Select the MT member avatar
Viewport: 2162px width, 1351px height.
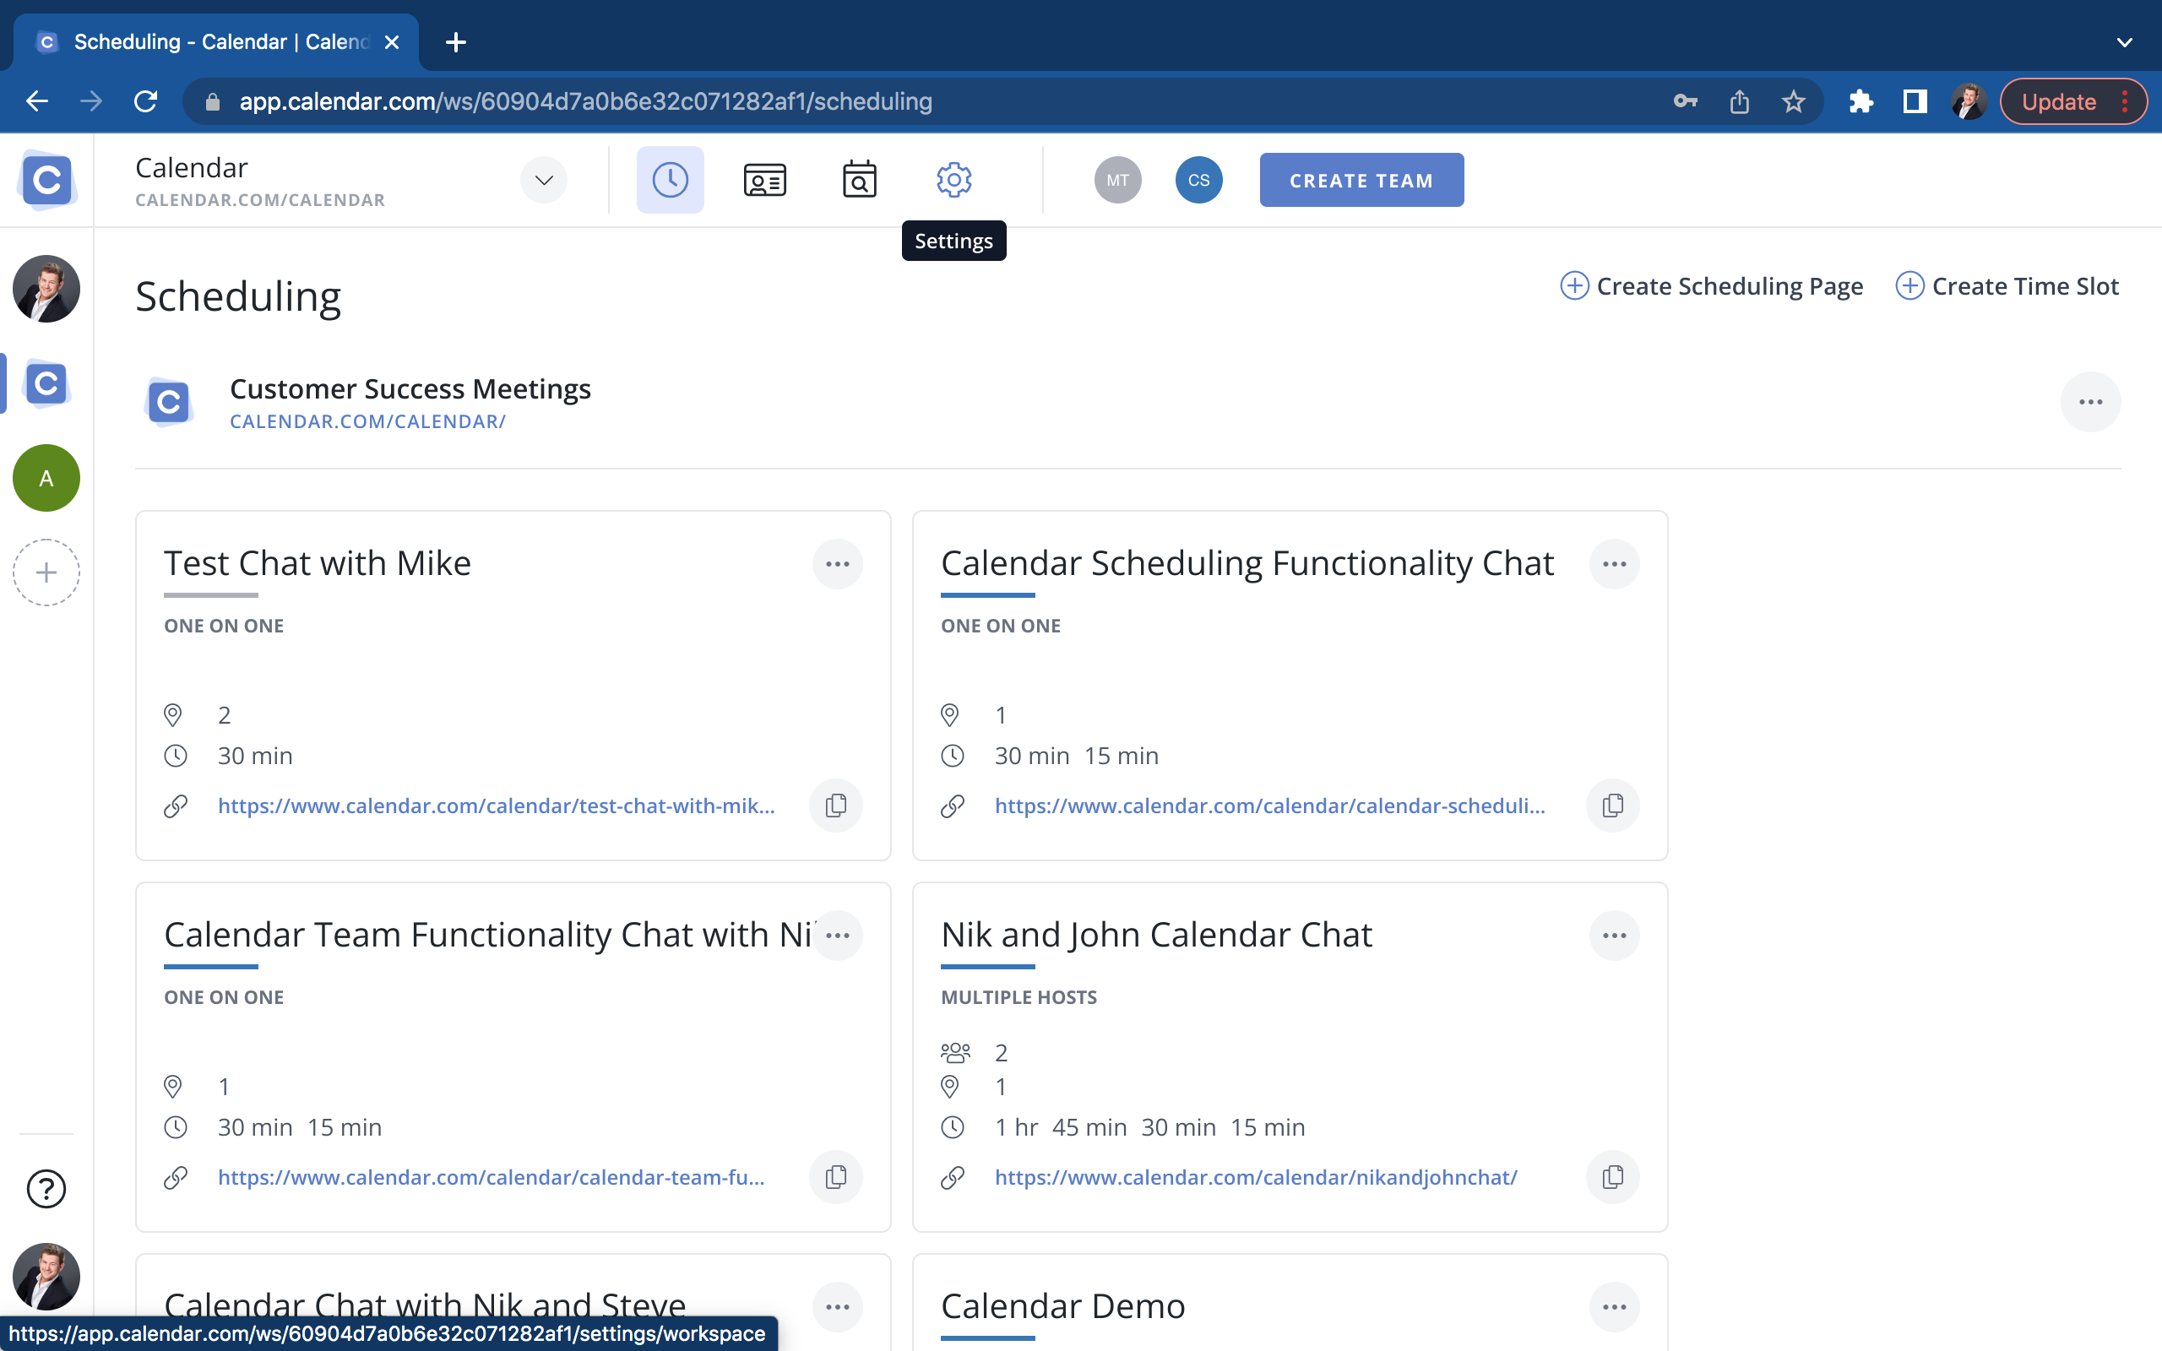[x=1117, y=180]
